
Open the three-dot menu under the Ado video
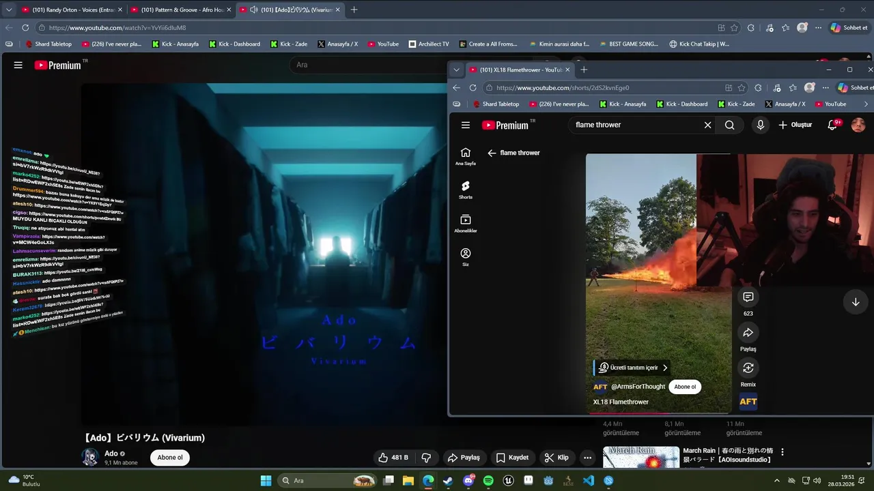coord(587,458)
